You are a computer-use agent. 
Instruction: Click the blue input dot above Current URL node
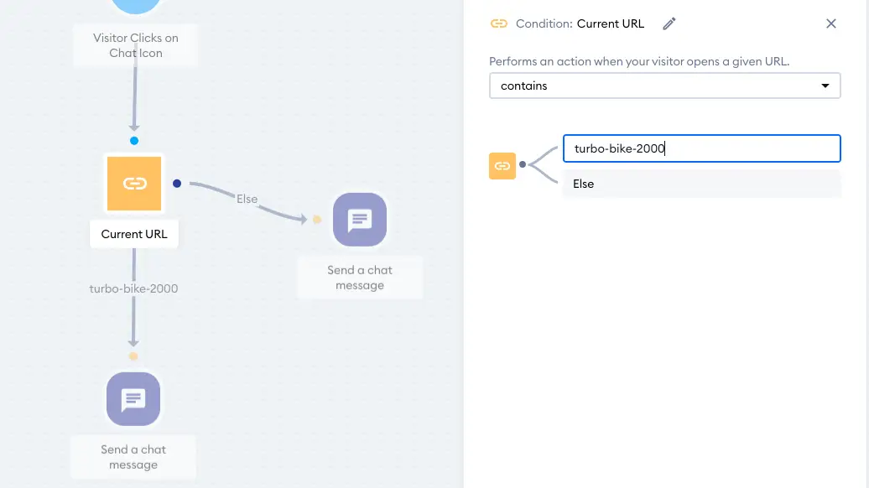click(x=134, y=141)
